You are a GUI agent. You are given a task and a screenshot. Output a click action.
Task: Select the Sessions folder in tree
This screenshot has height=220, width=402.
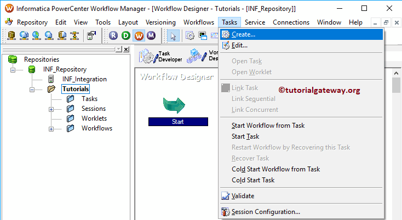pos(94,109)
